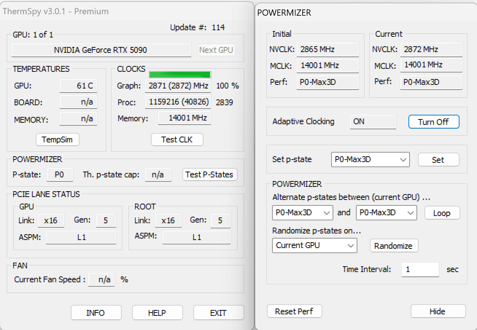Click Set to apply p-state
The width and height of the screenshot is (477, 330).
click(x=438, y=160)
